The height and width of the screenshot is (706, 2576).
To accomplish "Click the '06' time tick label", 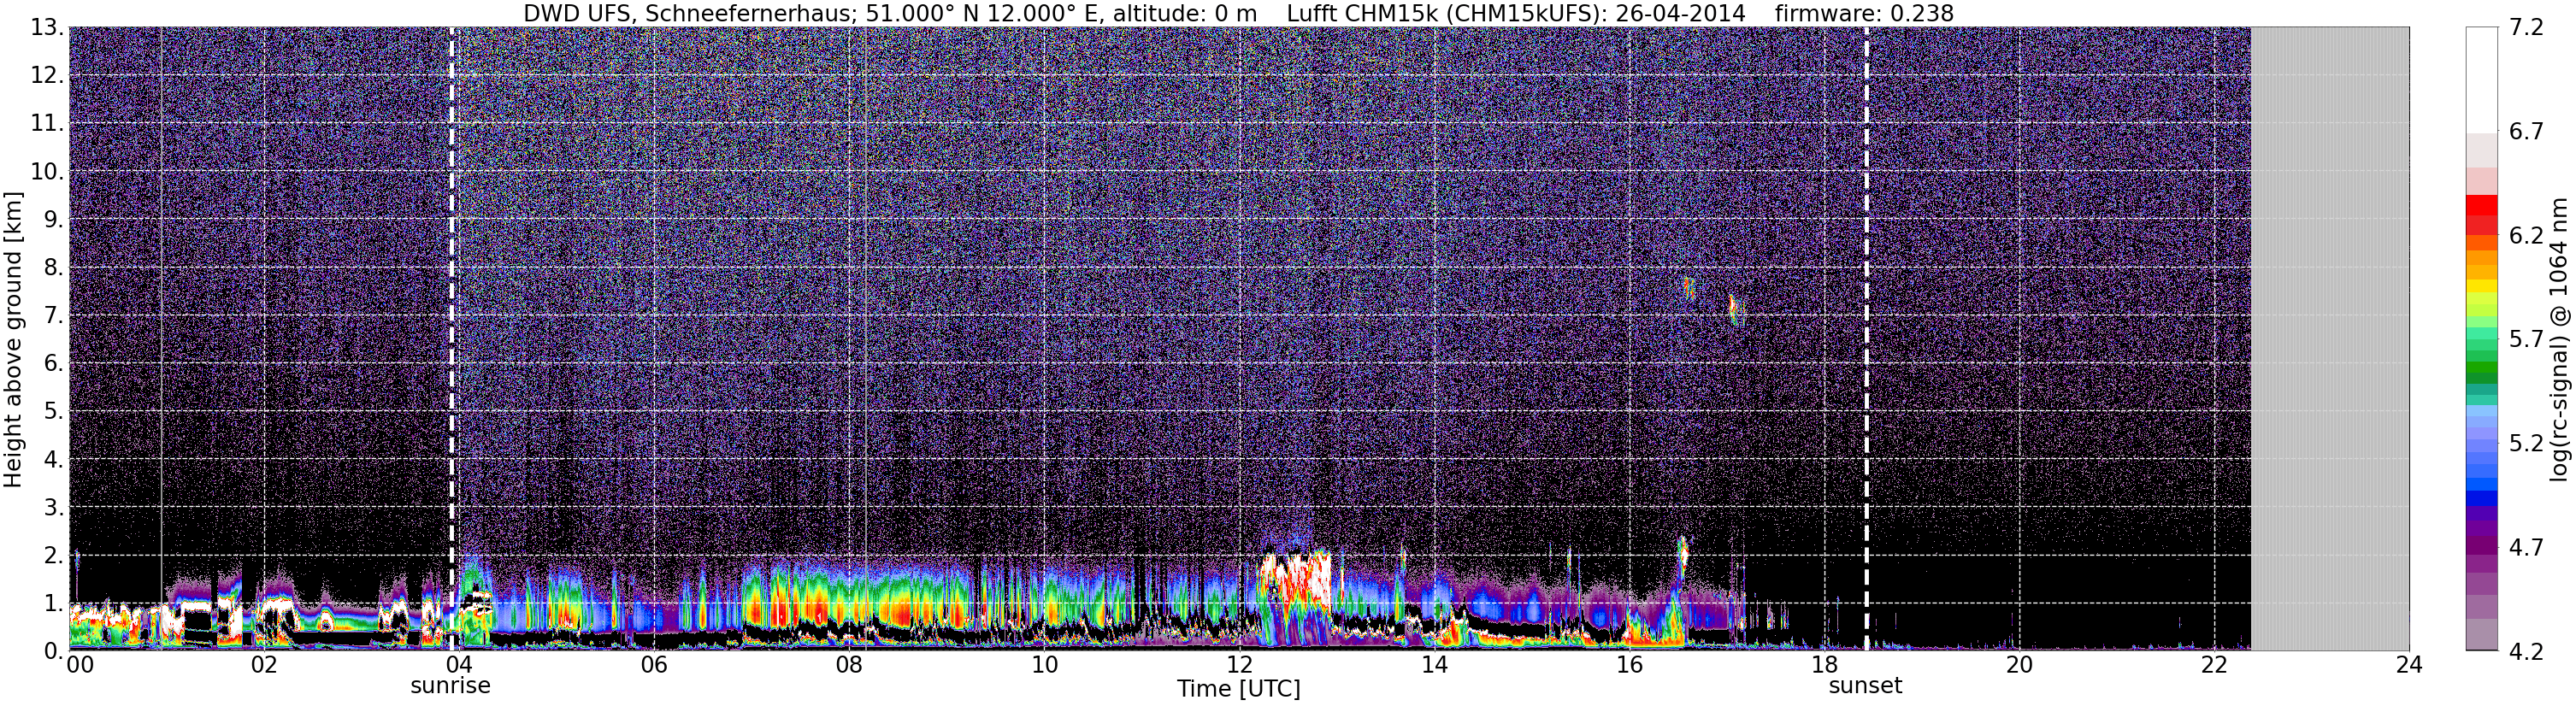I will [x=654, y=666].
